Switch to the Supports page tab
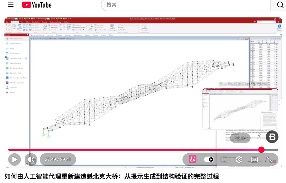The width and height of the screenshot is (286, 183). pyautogui.click(x=87, y=35)
